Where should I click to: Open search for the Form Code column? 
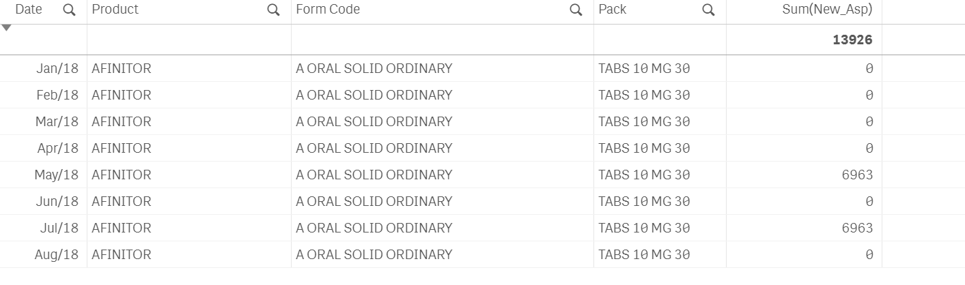tap(576, 10)
